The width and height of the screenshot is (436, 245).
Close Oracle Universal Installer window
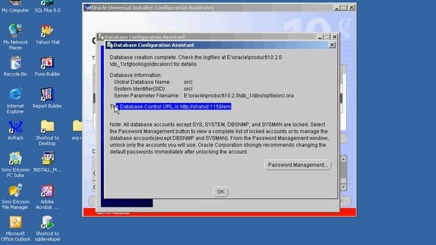(352, 7)
